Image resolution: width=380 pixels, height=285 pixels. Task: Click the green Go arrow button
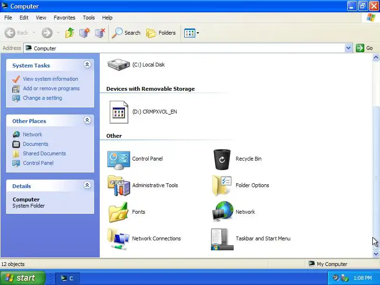(360, 48)
